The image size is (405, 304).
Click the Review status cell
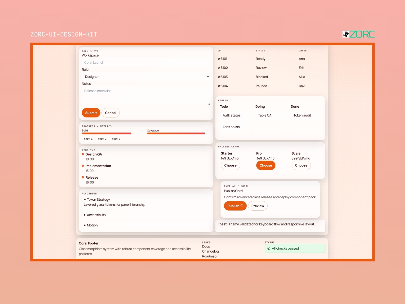(x=261, y=68)
